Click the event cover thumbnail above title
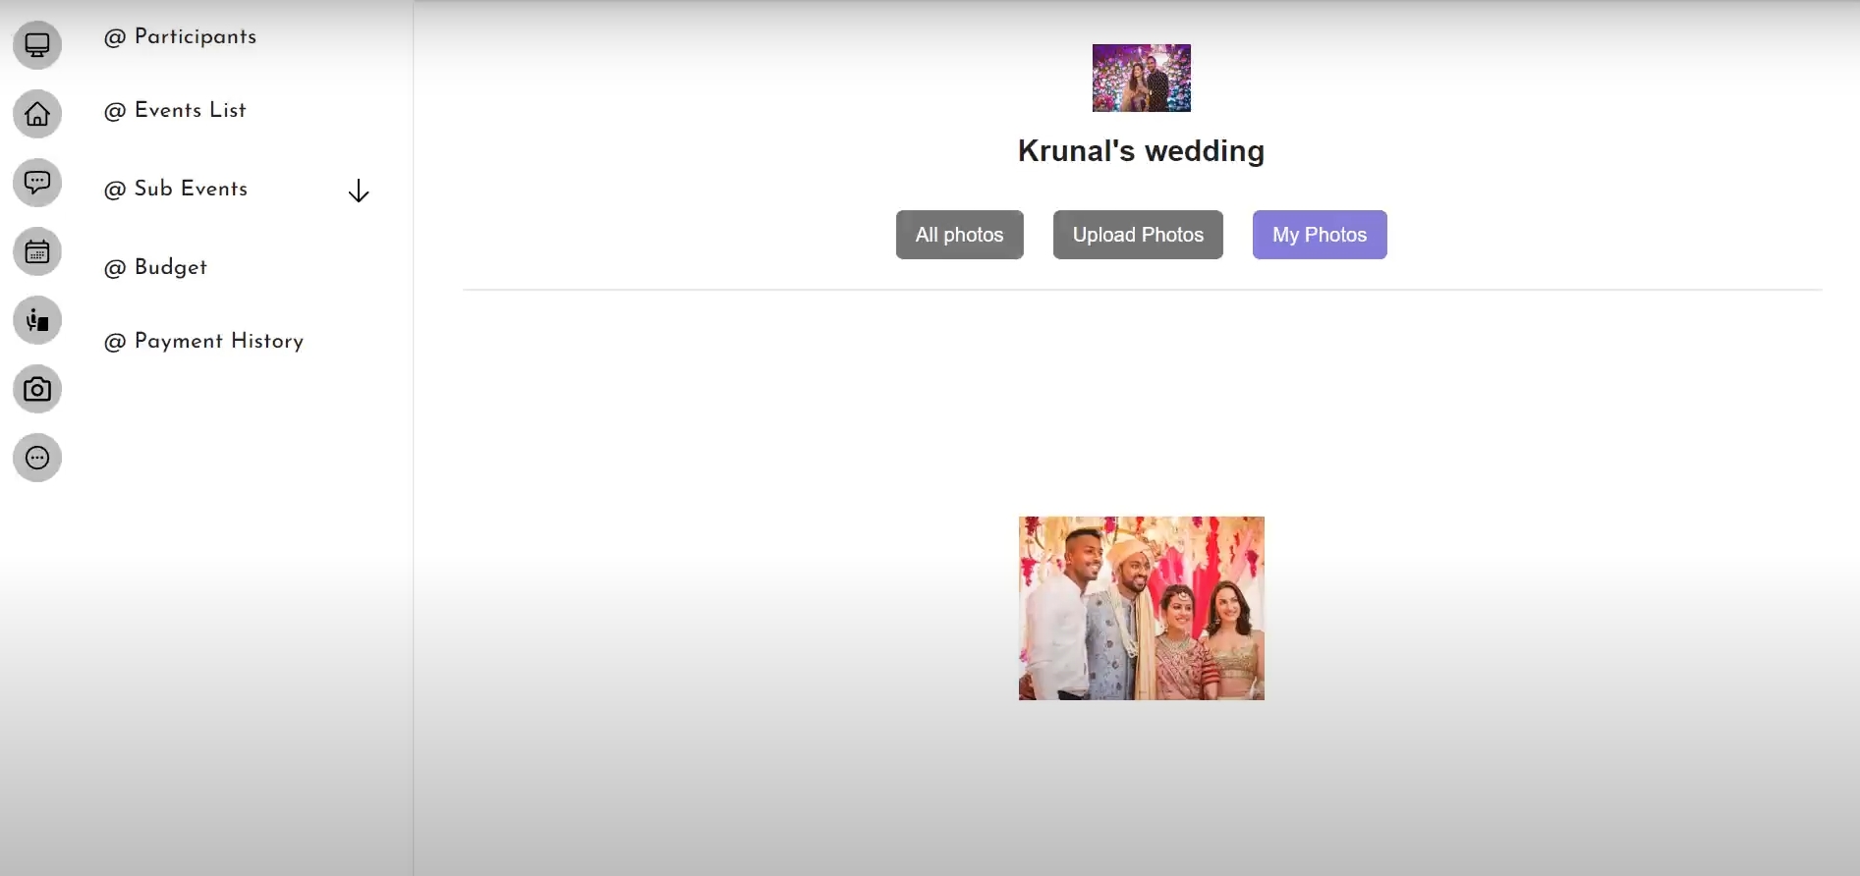Image resolution: width=1860 pixels, height=876 pixels. 1142,78
